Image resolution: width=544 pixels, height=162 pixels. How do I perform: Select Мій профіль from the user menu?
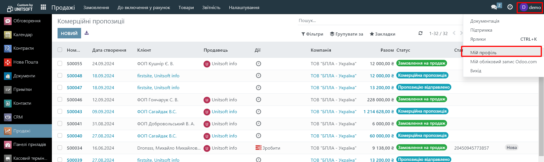pos(483,52)
